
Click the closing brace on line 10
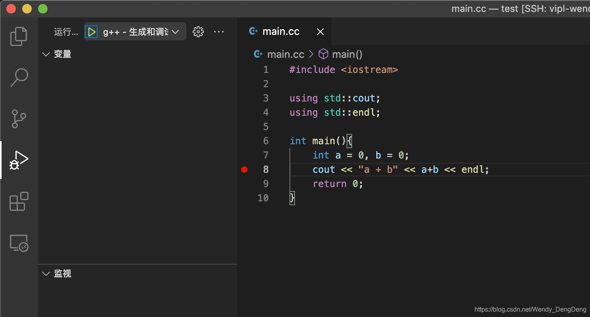[x=292, y=198]
